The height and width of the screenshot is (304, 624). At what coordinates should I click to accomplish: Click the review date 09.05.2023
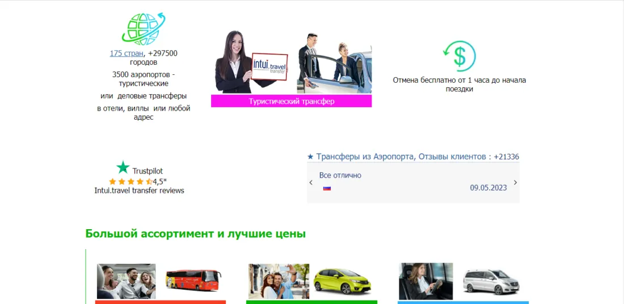click(488, 188)
